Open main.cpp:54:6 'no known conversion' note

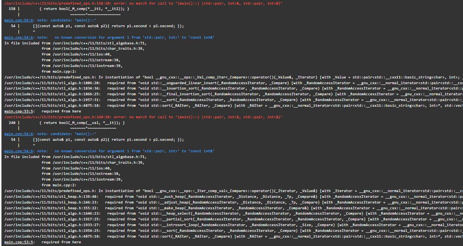coord(15,37)
